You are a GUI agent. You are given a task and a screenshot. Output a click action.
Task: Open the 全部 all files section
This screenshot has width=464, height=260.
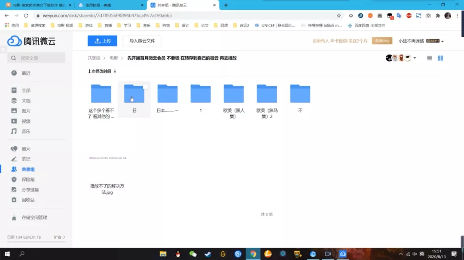click(x=26, y=90)
